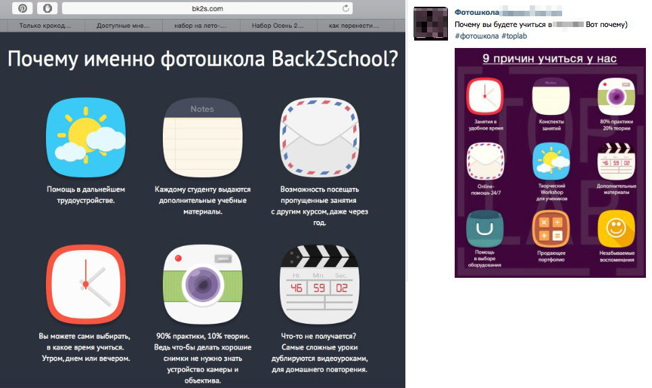Click the large clapperboard timer icon on bk2s page
Viewport: 652px width, 388px height.
(320, 285)
